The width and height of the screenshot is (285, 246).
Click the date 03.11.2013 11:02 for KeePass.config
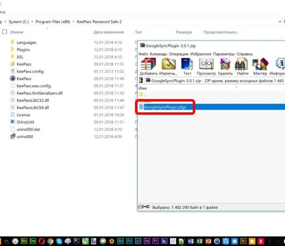(x=109, y=71)
